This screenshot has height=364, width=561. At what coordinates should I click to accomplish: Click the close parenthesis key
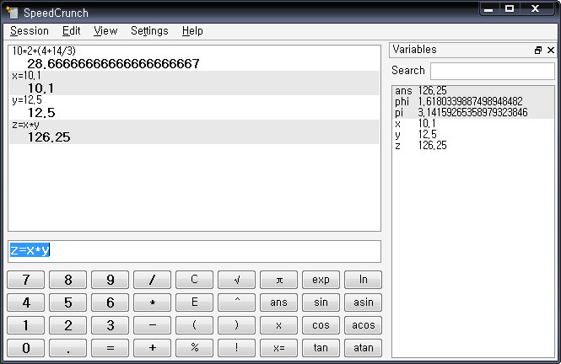click(236, 325)
